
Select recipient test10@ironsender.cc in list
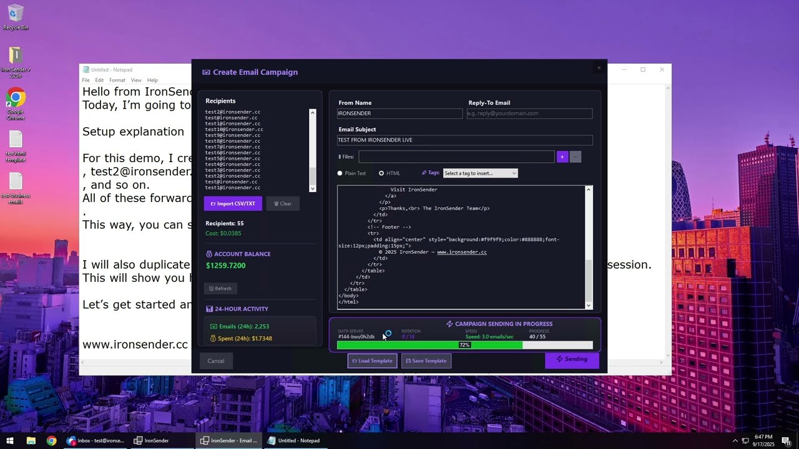[234, 129]
